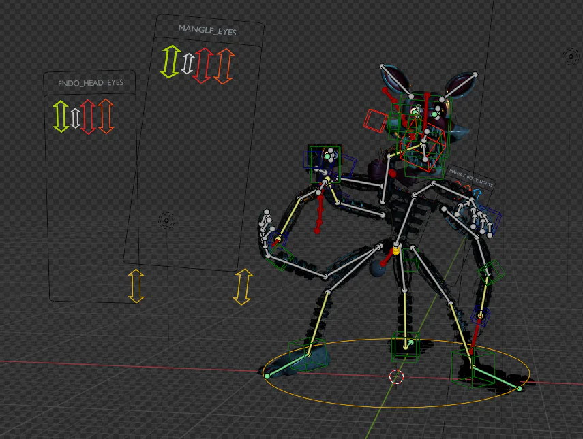Select red lower shin bone of right leg

475,336
